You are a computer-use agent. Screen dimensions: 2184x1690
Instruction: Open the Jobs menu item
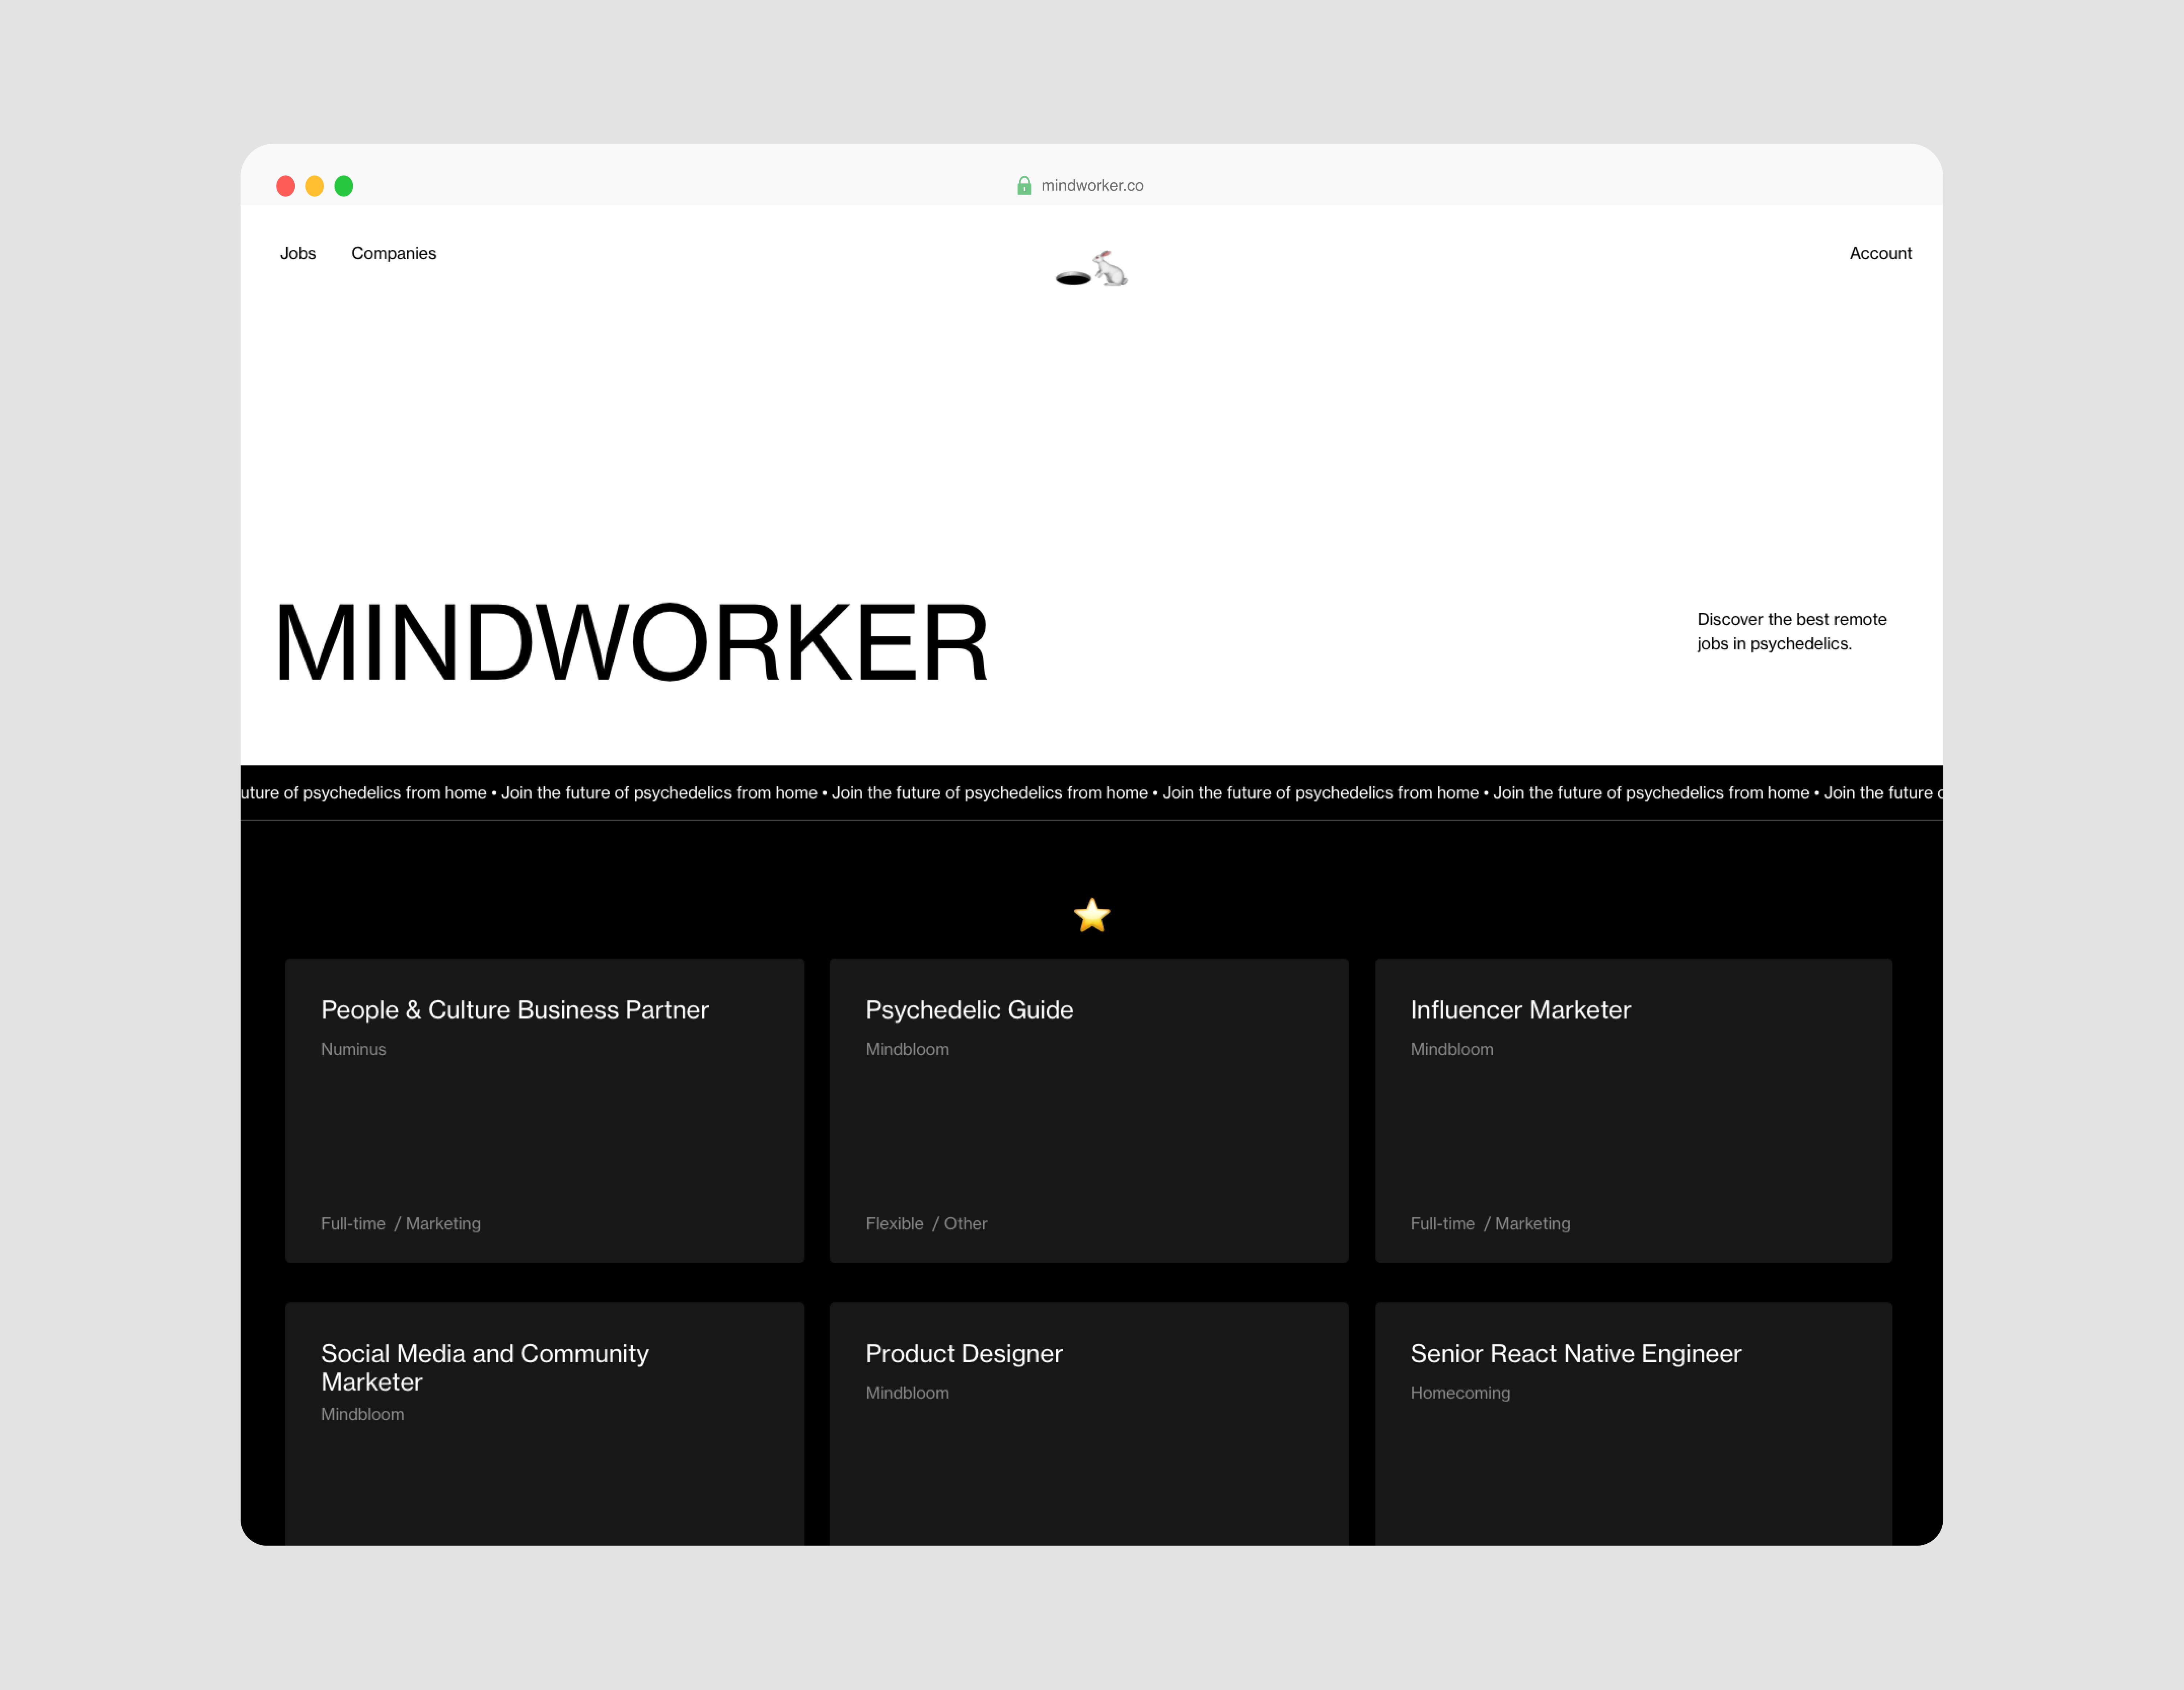[298, 253]
